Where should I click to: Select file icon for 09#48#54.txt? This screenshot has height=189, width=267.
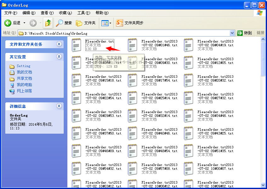[x=132, y=151]
